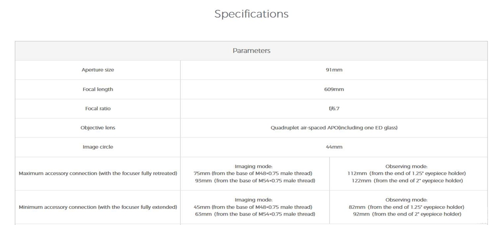The image size is (501, 225).
Task: Click the Maximum accessory connection label
Action: tap(98, 173)
